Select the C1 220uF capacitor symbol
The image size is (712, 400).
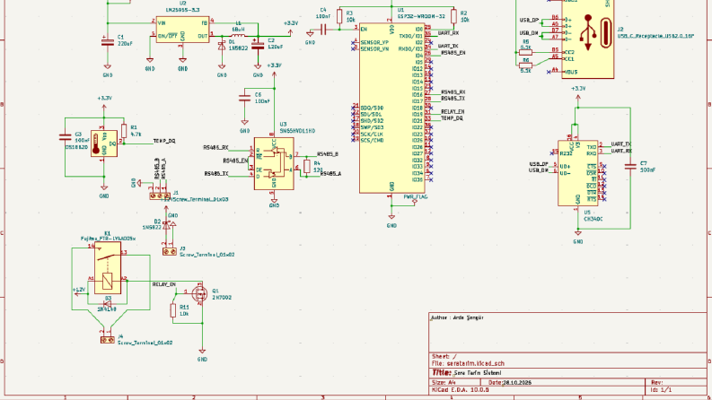108,42
